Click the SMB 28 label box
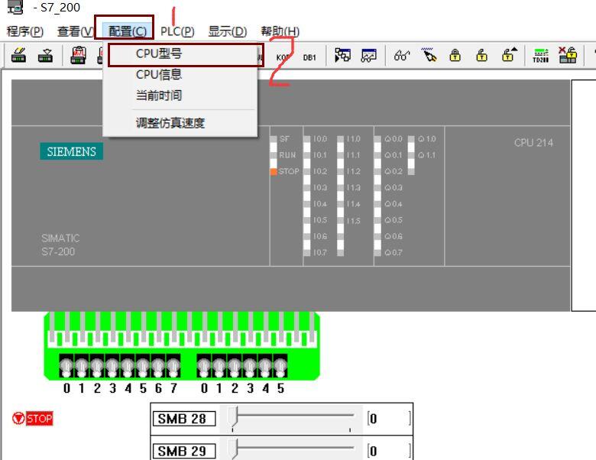Image resolution: width=596 pixels, height=460 pixels. (x=184, y=419)
